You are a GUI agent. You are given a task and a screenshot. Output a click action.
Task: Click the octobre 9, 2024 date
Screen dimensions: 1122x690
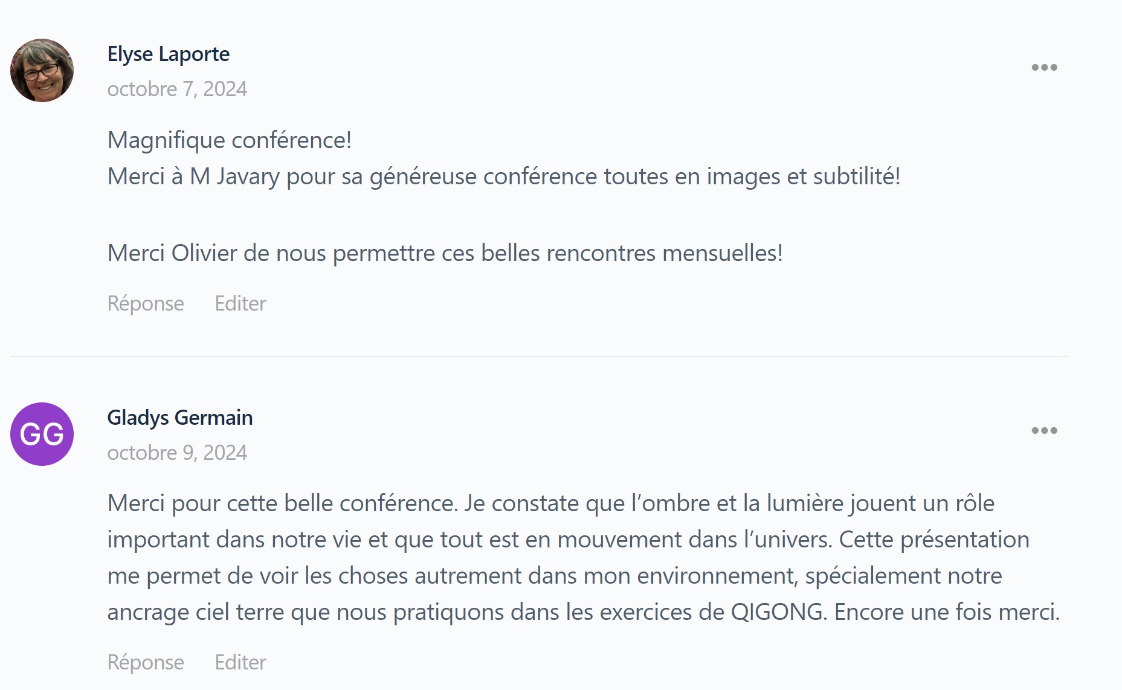pos(177,453)
